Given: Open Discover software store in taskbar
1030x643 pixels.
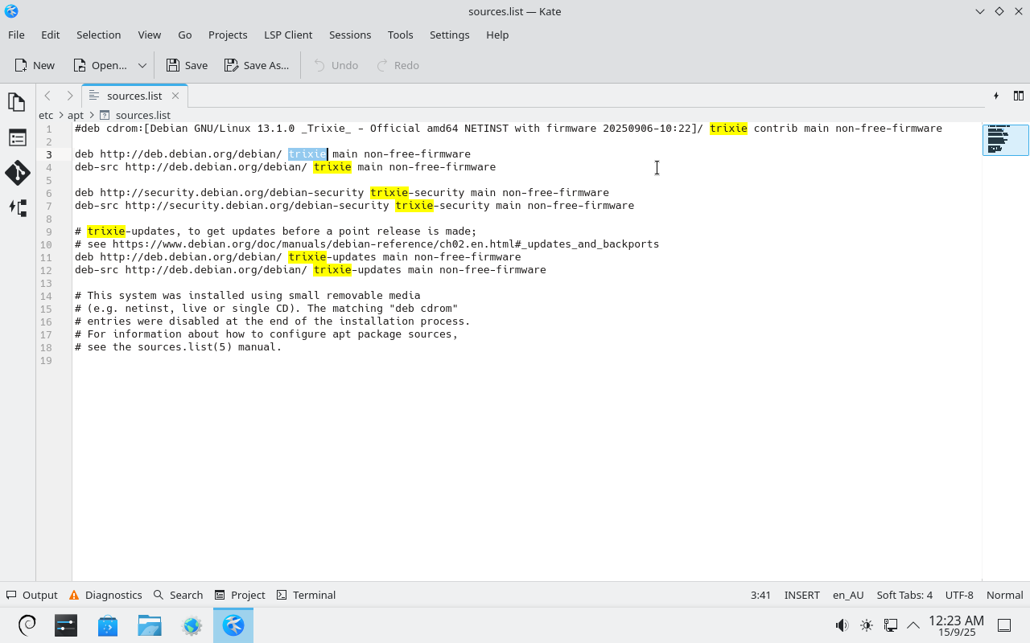Looking at the screenshot, I should point(108,625).
